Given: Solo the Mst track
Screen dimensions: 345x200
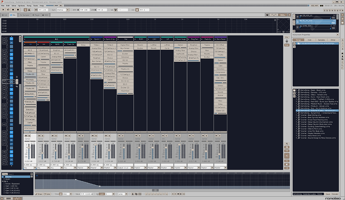Looking at the screenshot, I should click(122, 136).
